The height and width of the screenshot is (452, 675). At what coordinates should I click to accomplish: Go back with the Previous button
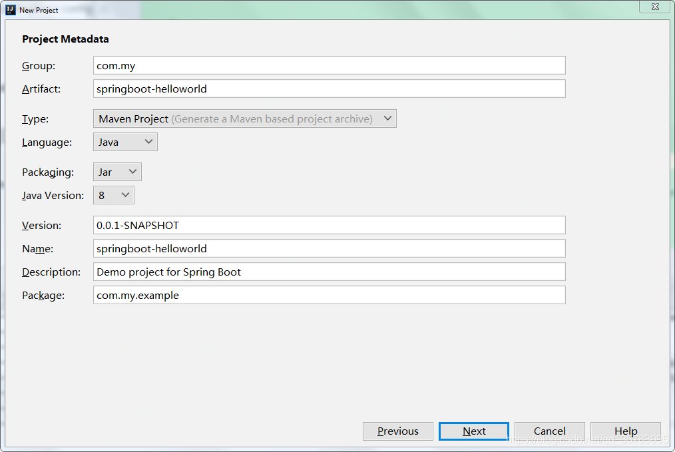tap(398, 431)
